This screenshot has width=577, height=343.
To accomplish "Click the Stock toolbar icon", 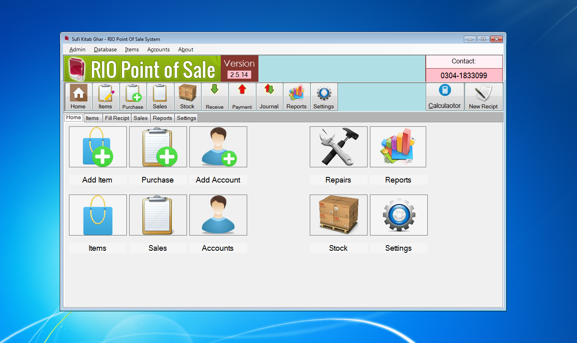I will point(187,96).
